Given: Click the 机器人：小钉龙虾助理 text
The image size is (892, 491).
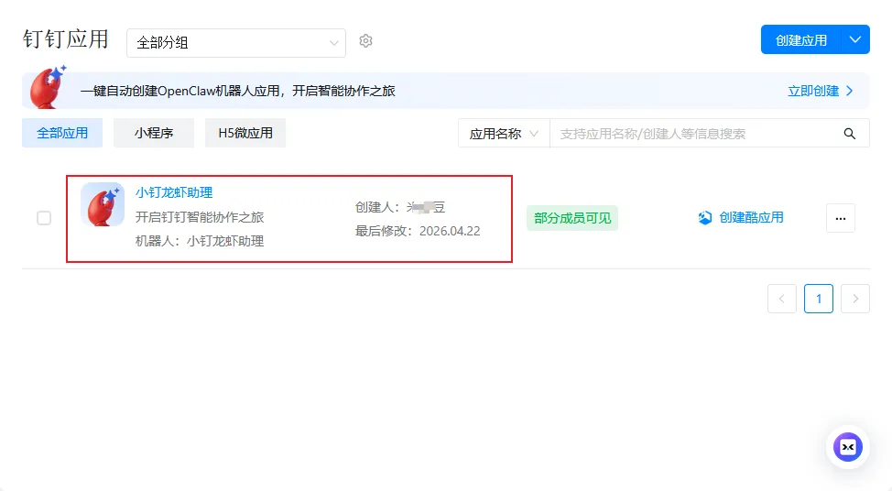Looking at the screenshot, I should (200, 241).
